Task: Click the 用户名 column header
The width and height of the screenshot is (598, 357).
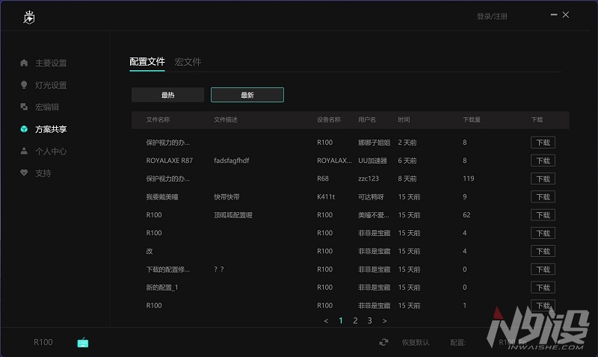Action: pyautogui.click(x=367, y=119)
